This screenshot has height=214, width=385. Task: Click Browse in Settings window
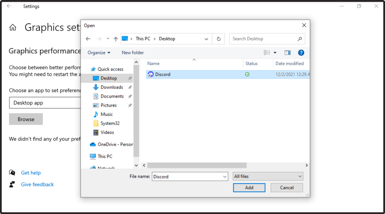[26, 119]
